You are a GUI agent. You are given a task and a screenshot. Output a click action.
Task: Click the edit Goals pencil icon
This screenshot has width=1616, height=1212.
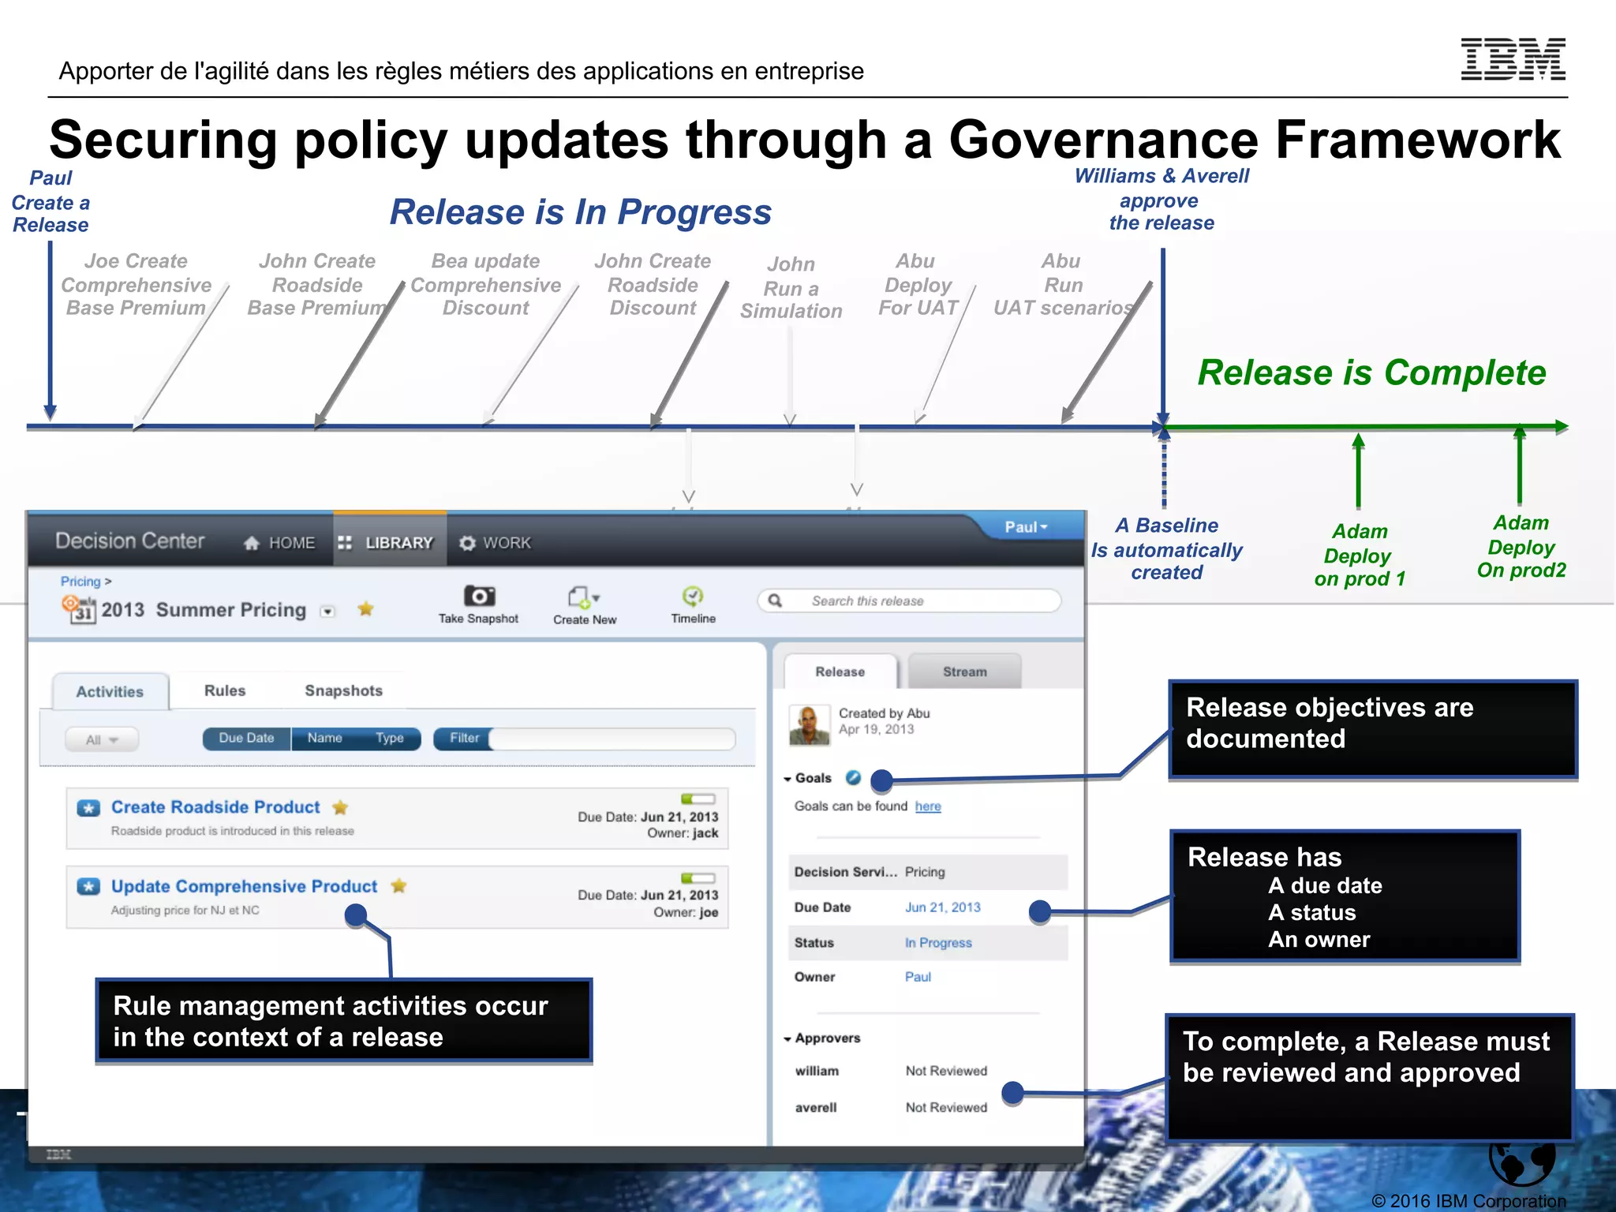click(x=852, y=777)
